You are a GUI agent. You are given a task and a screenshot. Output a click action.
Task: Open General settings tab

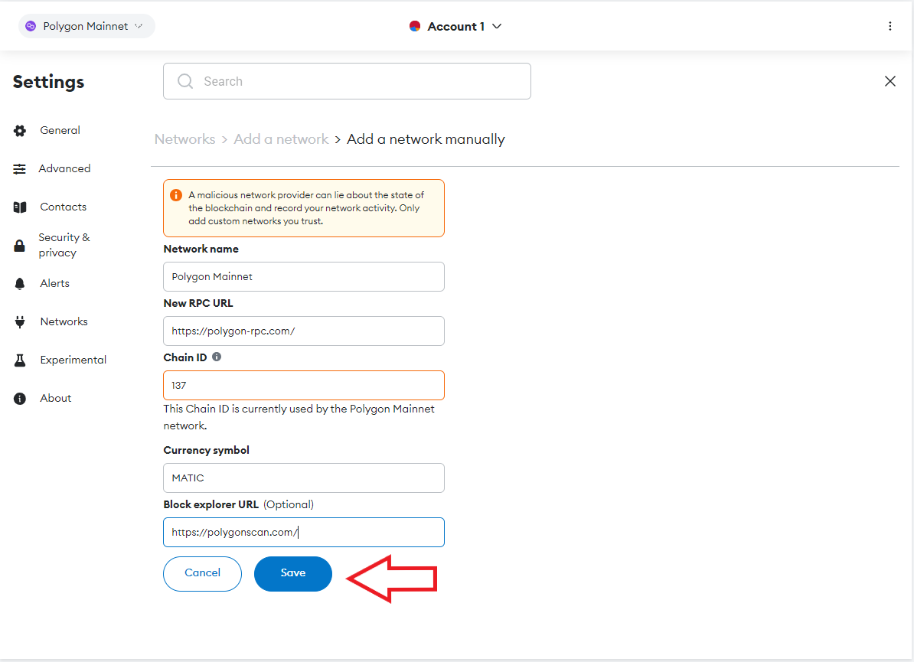pos(60,130)
